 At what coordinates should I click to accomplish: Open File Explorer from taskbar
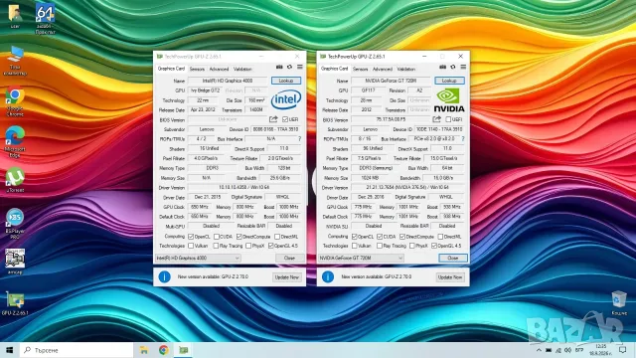(x=144, y=350)
